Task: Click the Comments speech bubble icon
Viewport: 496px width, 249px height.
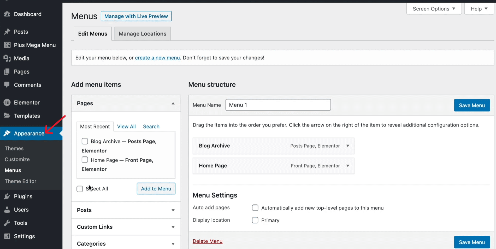Action: (x=7, y=85)
